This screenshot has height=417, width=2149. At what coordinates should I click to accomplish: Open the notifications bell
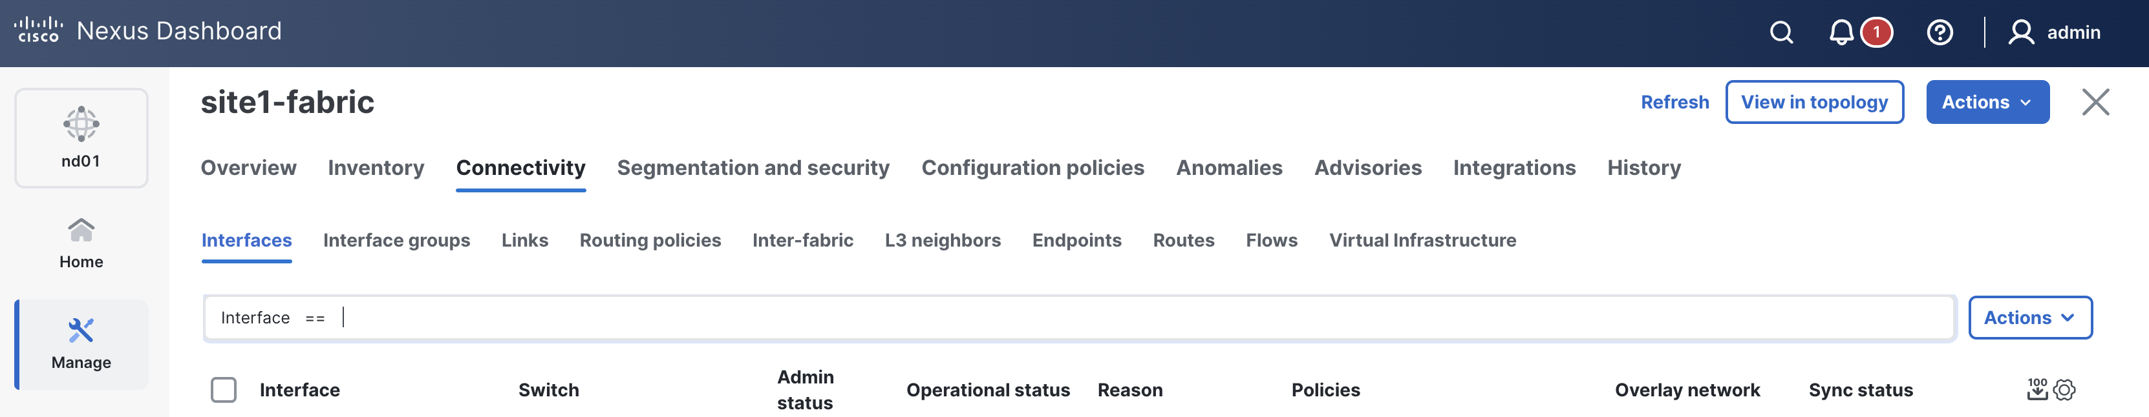1841,32
